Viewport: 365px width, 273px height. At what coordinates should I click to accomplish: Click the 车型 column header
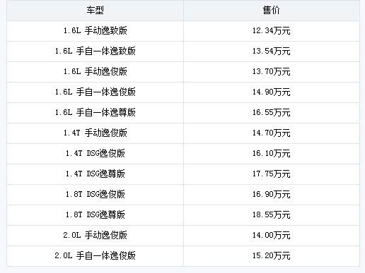click(95, 11)
